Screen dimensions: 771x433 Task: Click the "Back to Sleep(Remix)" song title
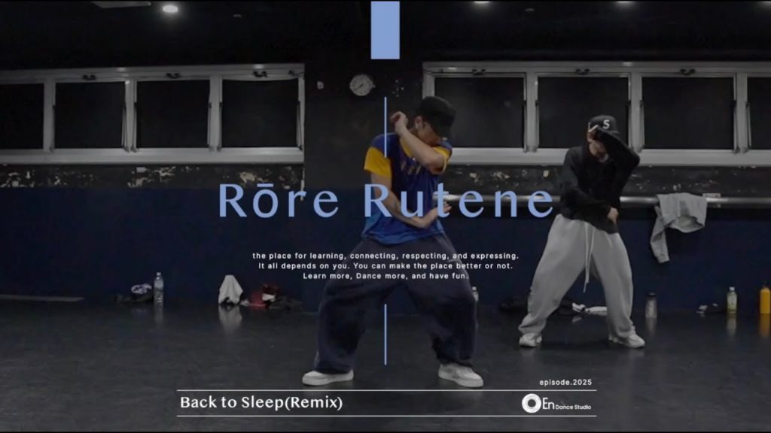point(261,403)
